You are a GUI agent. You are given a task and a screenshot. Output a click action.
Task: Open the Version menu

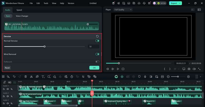click(71, 3)
